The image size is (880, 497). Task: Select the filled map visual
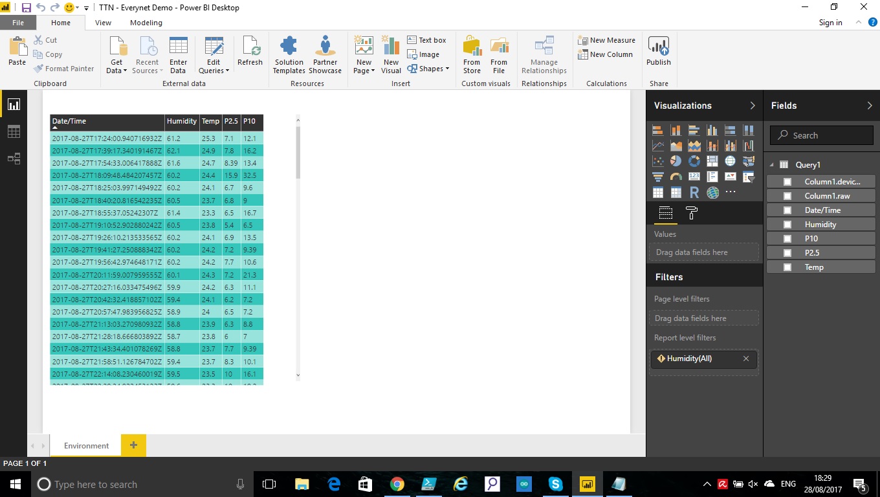[749, 161]
